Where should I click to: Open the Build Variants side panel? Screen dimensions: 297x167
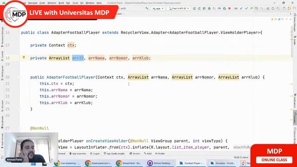click(2, 141)
